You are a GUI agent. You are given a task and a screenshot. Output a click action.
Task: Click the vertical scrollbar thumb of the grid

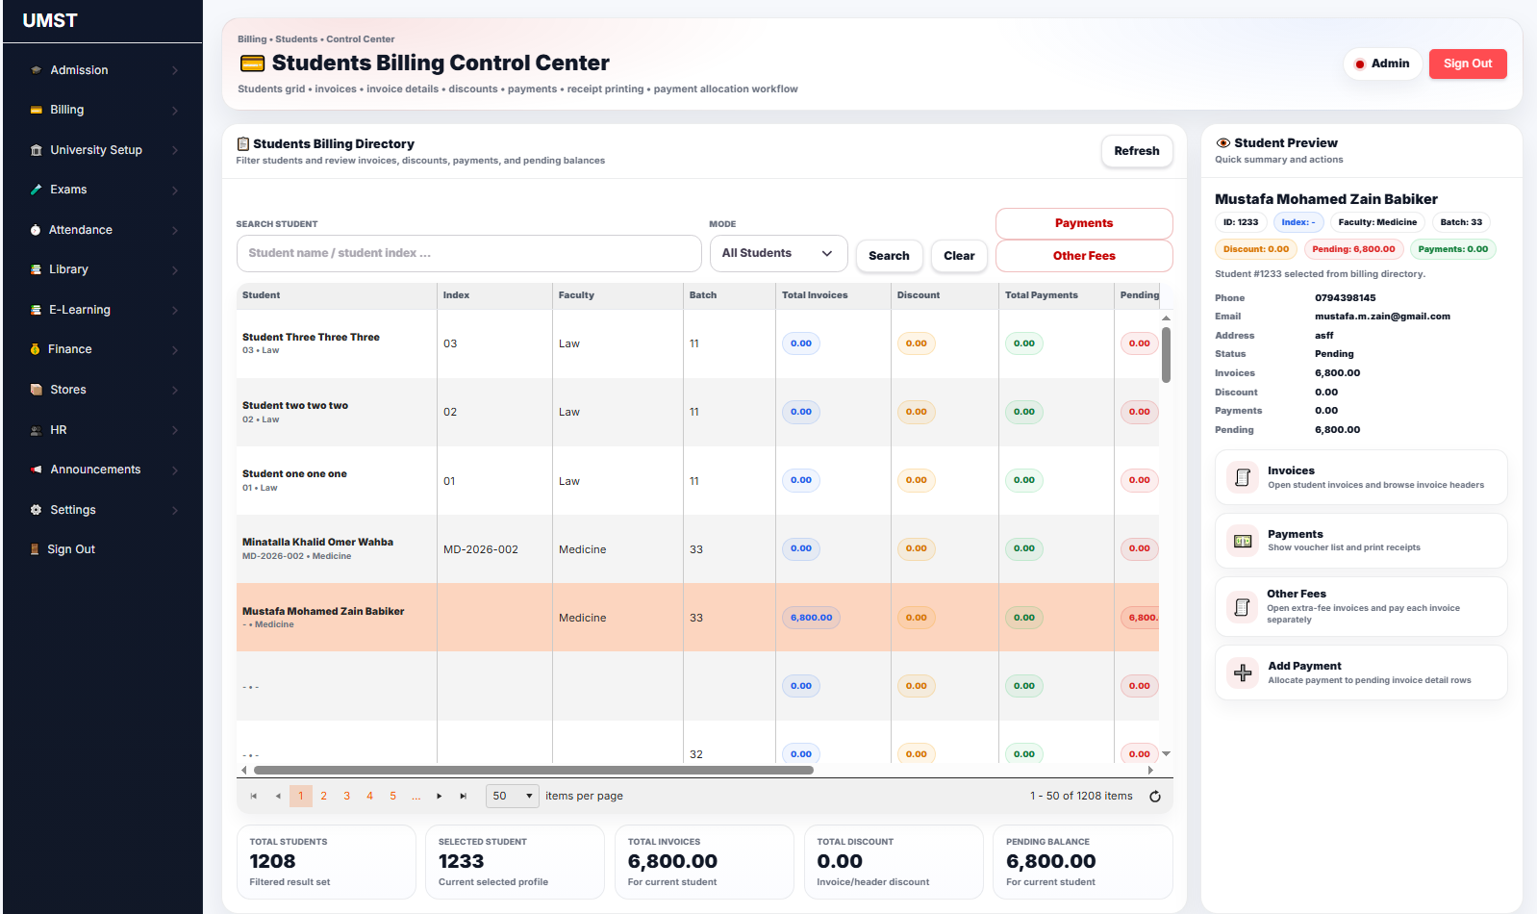click(1166, 355)
